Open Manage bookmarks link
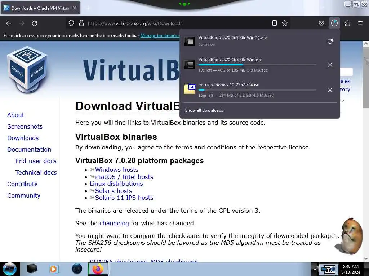 (160, 36)
